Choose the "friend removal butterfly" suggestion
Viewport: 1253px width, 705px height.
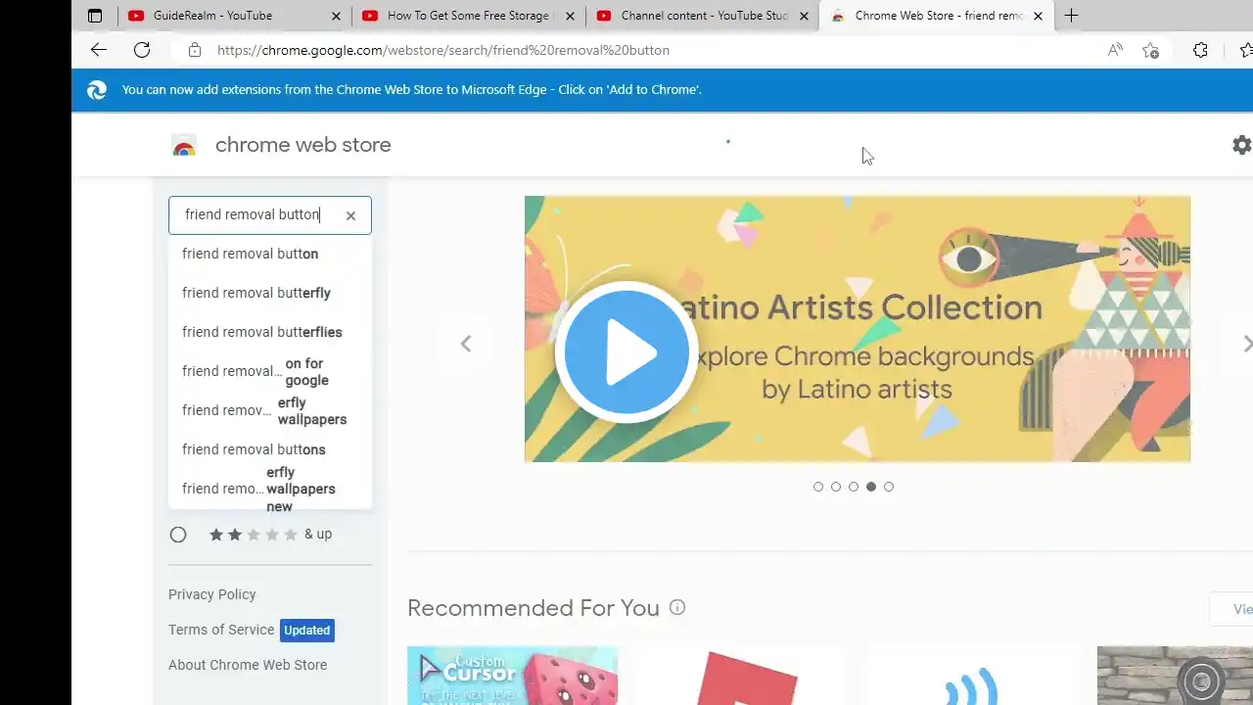[256, 293]
